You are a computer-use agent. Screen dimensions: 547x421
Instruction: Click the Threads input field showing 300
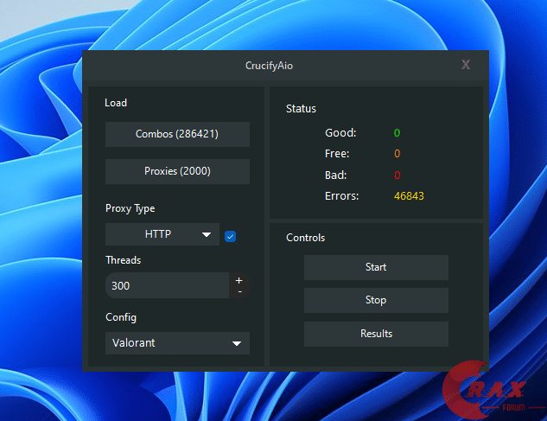167,285
